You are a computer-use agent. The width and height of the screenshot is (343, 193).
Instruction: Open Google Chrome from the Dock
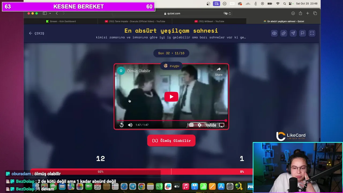coord(141,187)
